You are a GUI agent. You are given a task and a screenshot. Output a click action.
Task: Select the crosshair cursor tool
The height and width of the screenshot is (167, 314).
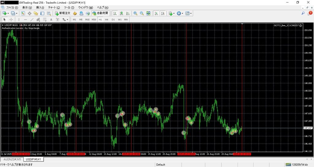11,20
